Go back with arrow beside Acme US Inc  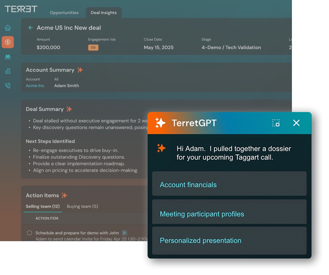coord(31,28)
